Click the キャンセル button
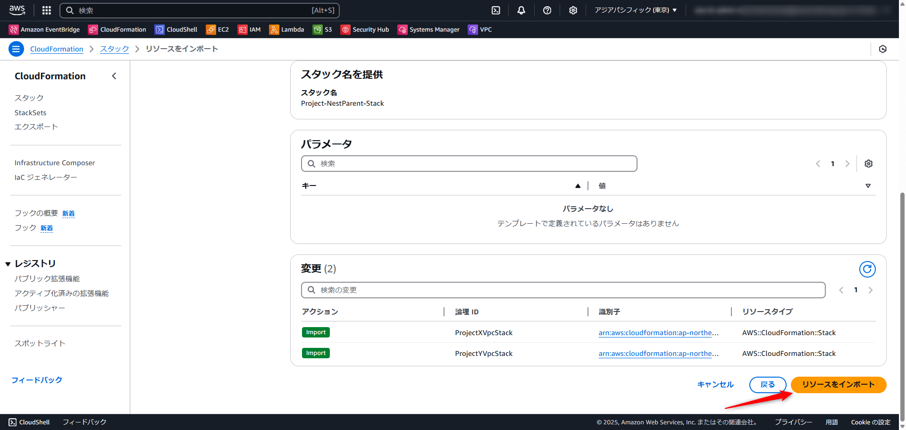906x430 pixels. [x=715, y=384]
